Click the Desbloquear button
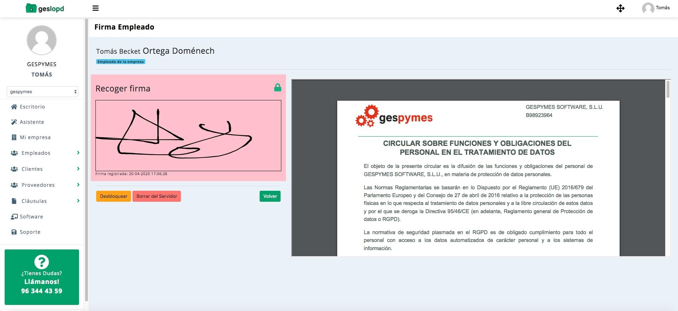This screenshot has height=311, width=678. [114, 196]
